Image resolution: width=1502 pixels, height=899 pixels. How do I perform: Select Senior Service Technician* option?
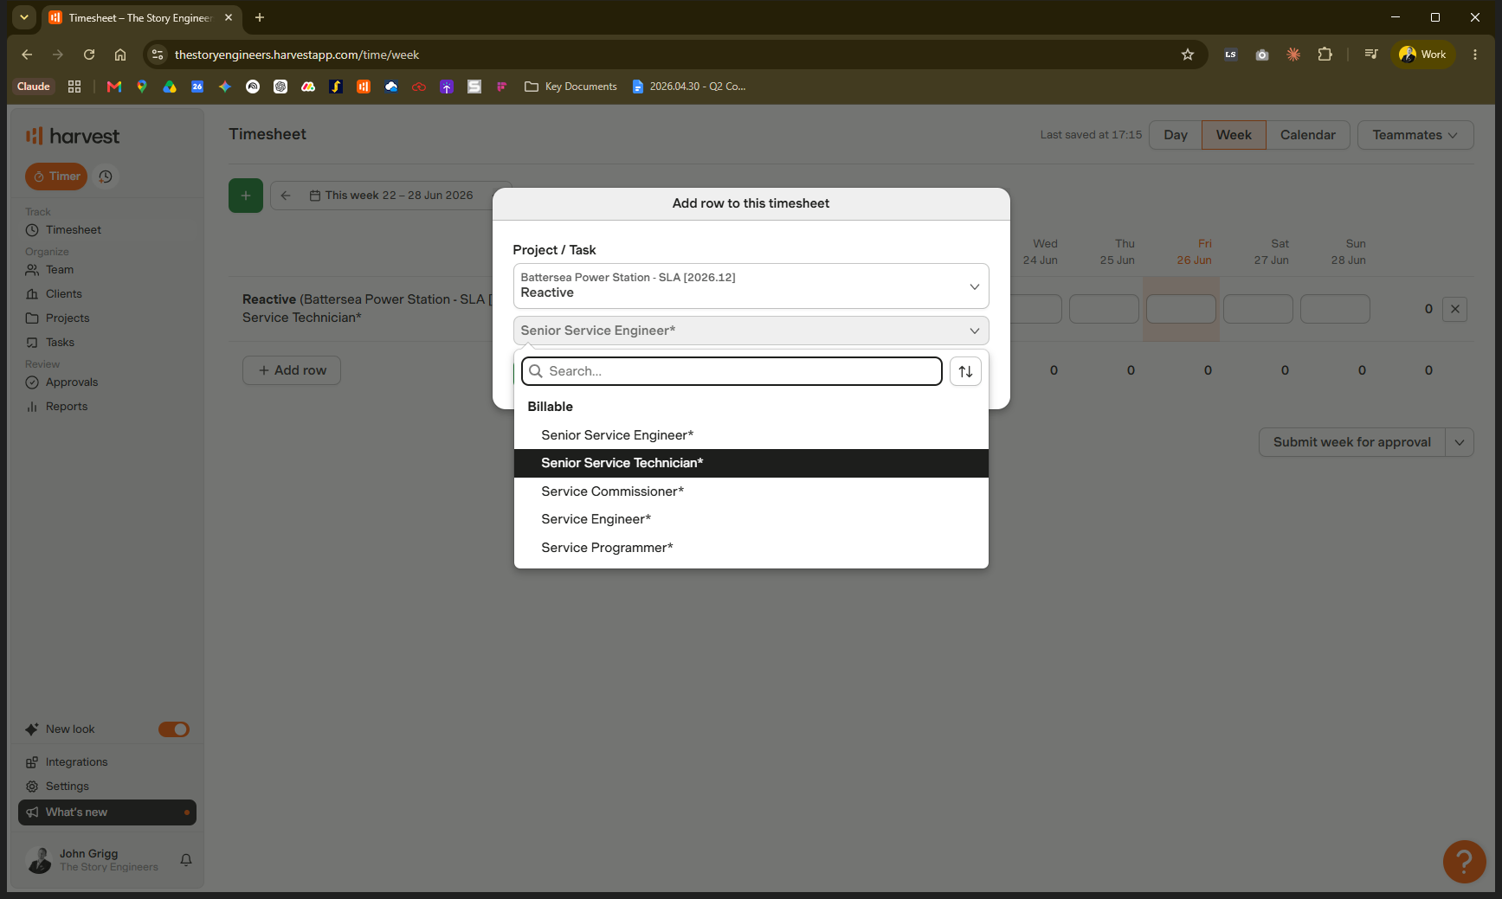tap(751, 463)
